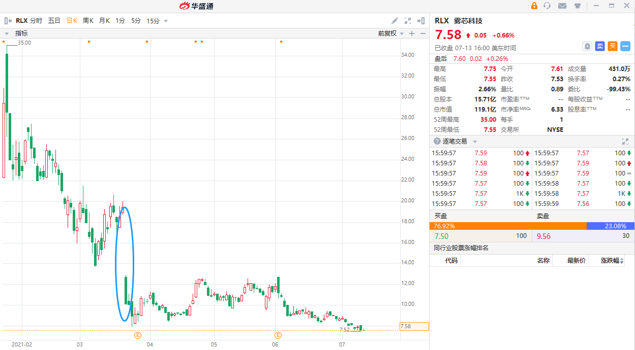Click the orange buy-ratio bar 76.92%
Viewport: 635px width, 350px height.
tap(507, 226)
